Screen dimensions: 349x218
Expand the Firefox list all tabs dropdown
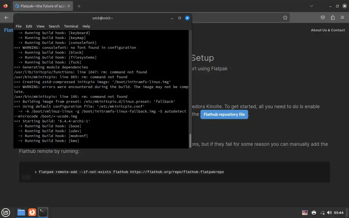click(x=311, y=6)
